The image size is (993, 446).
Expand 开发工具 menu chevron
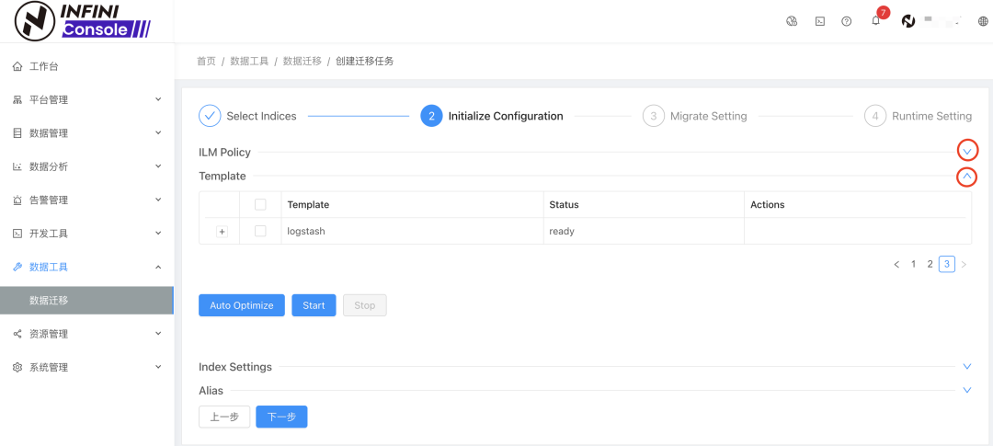[x=158, y=234]
